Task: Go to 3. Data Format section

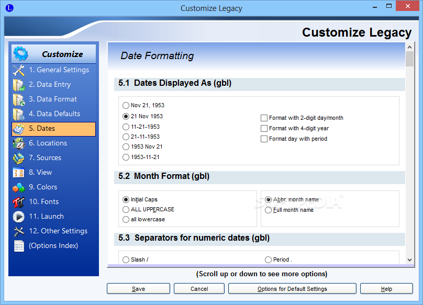Action: point(54,99)
